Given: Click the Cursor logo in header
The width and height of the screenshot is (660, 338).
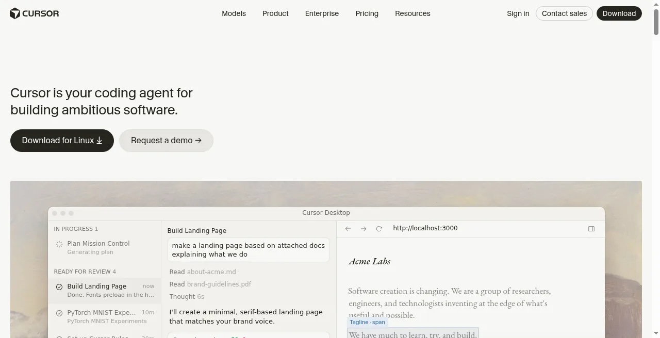Looking at the screenshot, I should [x=35, y=13].
